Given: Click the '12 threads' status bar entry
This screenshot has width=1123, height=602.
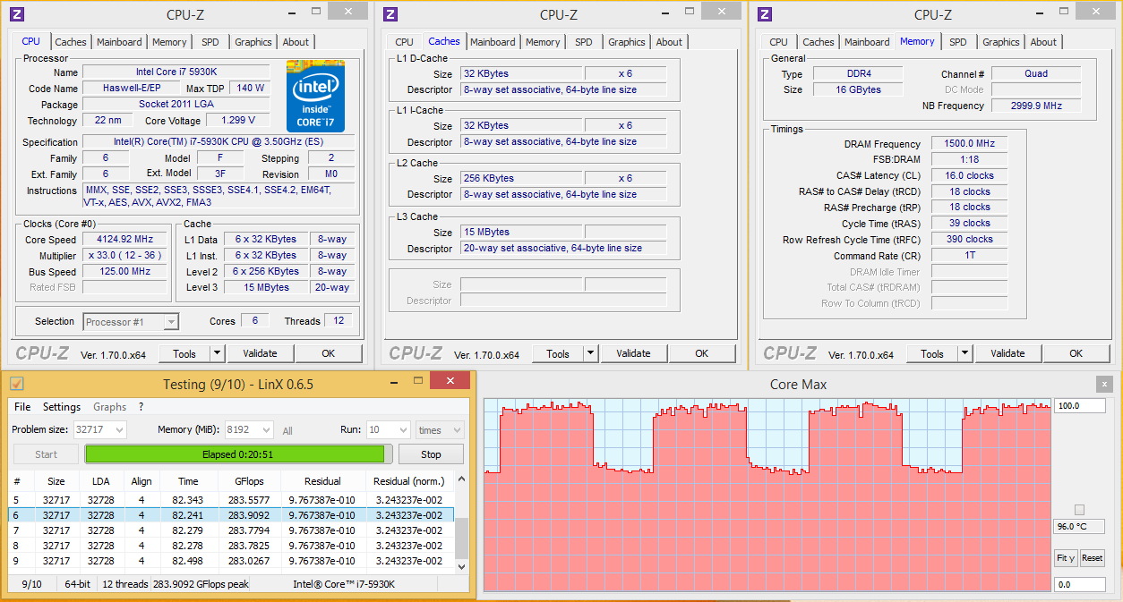Looking at the screenshot, I should 124,584.
